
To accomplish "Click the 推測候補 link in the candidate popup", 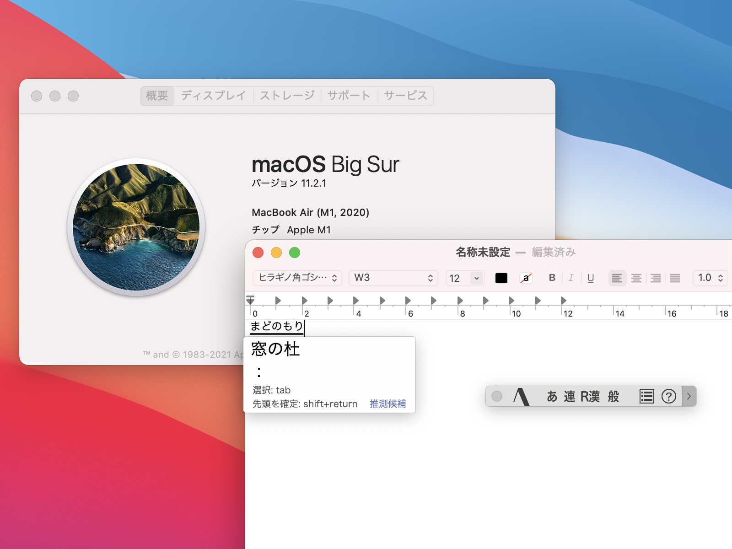I will point(388,404).
